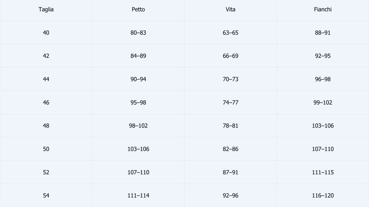Select the size 46 Taglia cell
Viewport: 369px width, 207px height.
point(46,103)
